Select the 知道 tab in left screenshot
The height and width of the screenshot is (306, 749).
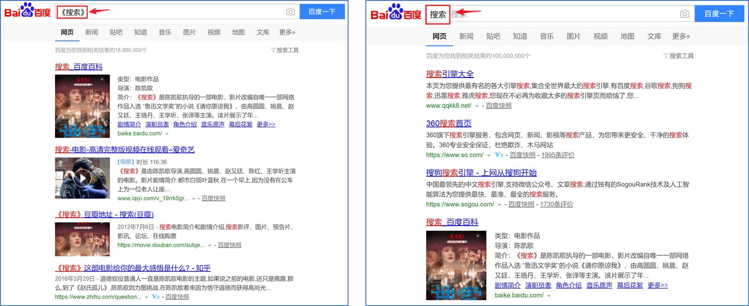click(140, 32)
